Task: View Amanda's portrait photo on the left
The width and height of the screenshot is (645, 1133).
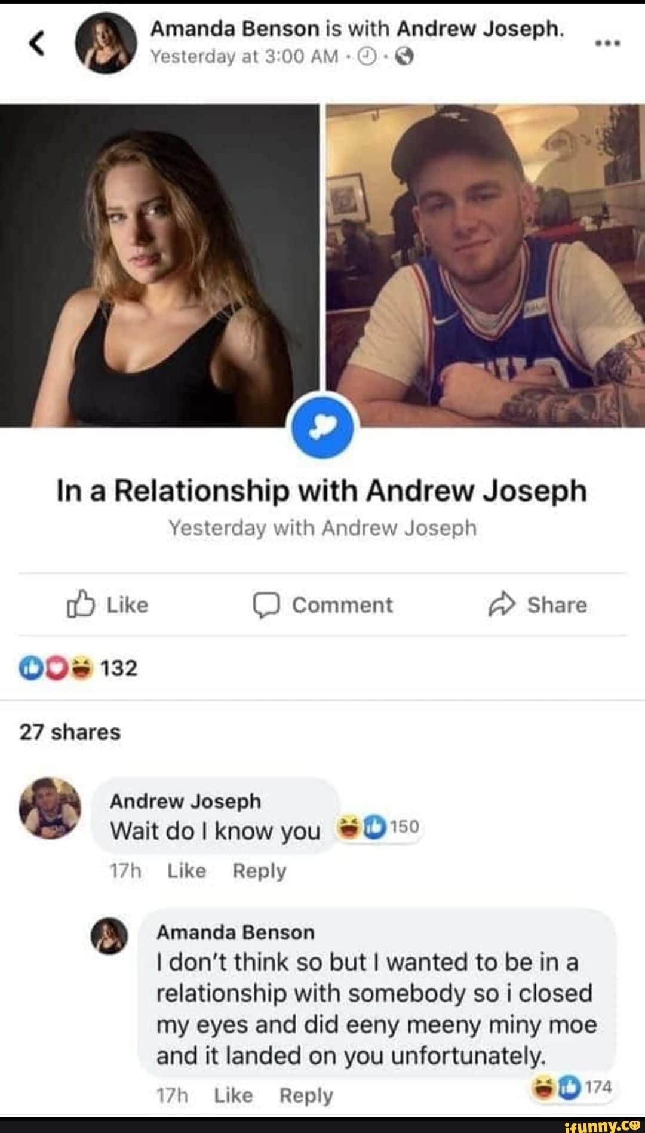Action: [x=159, y=265]
